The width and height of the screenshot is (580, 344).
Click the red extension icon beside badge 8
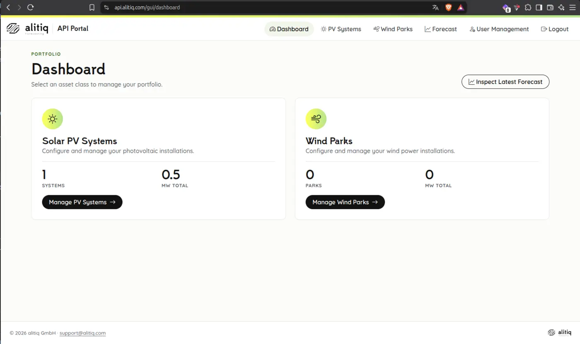pos(517,7)
